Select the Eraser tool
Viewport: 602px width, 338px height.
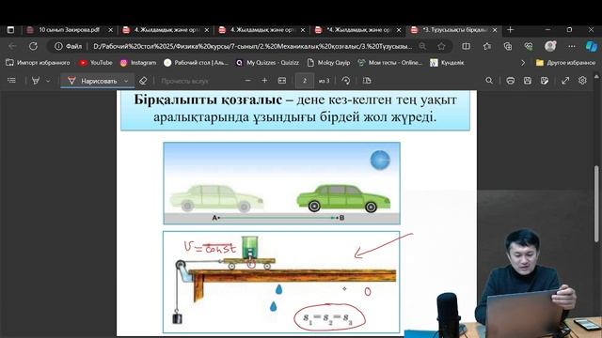point(143,81)
